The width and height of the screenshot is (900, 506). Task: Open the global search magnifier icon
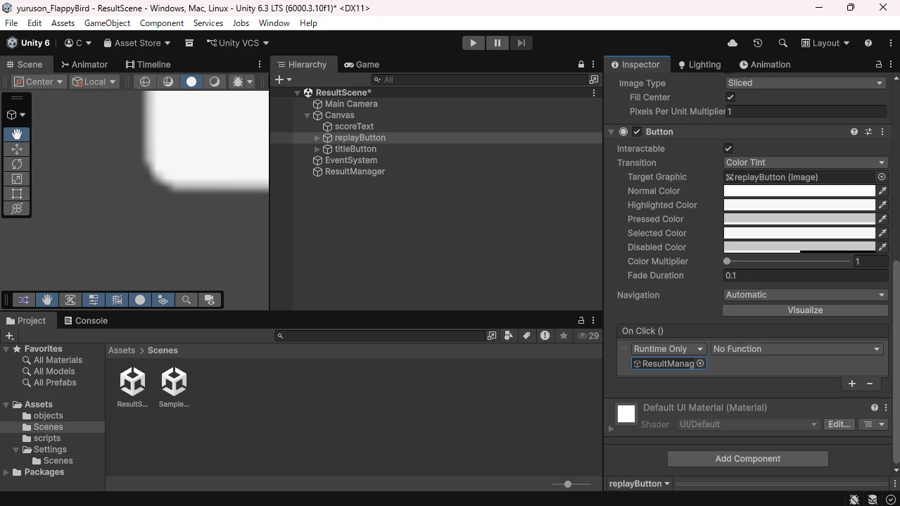(782, 43)
